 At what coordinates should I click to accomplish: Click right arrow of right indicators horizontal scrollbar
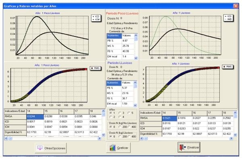click(x=231, y=138)
